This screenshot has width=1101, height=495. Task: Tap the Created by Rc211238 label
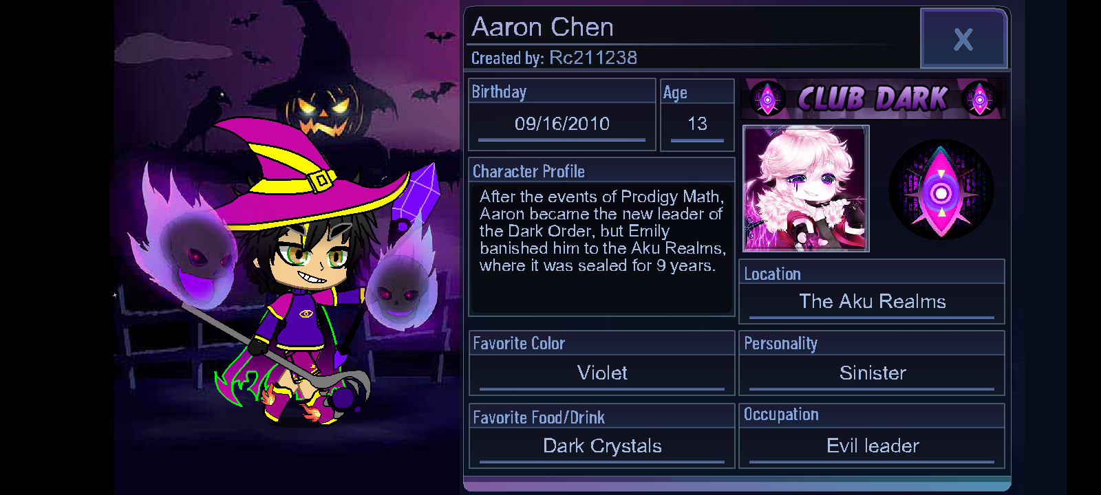tap(554, 58)
